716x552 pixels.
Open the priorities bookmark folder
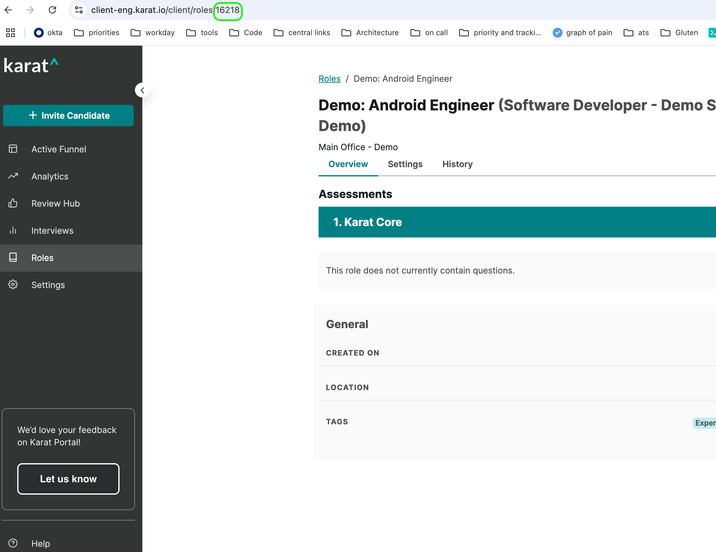pyautogui.click(x=97, y=32)
